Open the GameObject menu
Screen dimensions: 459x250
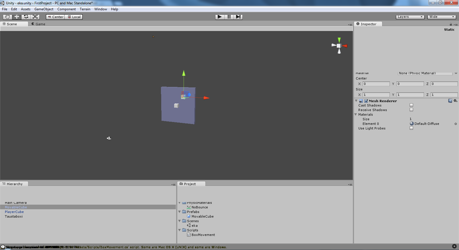point(44,9)
